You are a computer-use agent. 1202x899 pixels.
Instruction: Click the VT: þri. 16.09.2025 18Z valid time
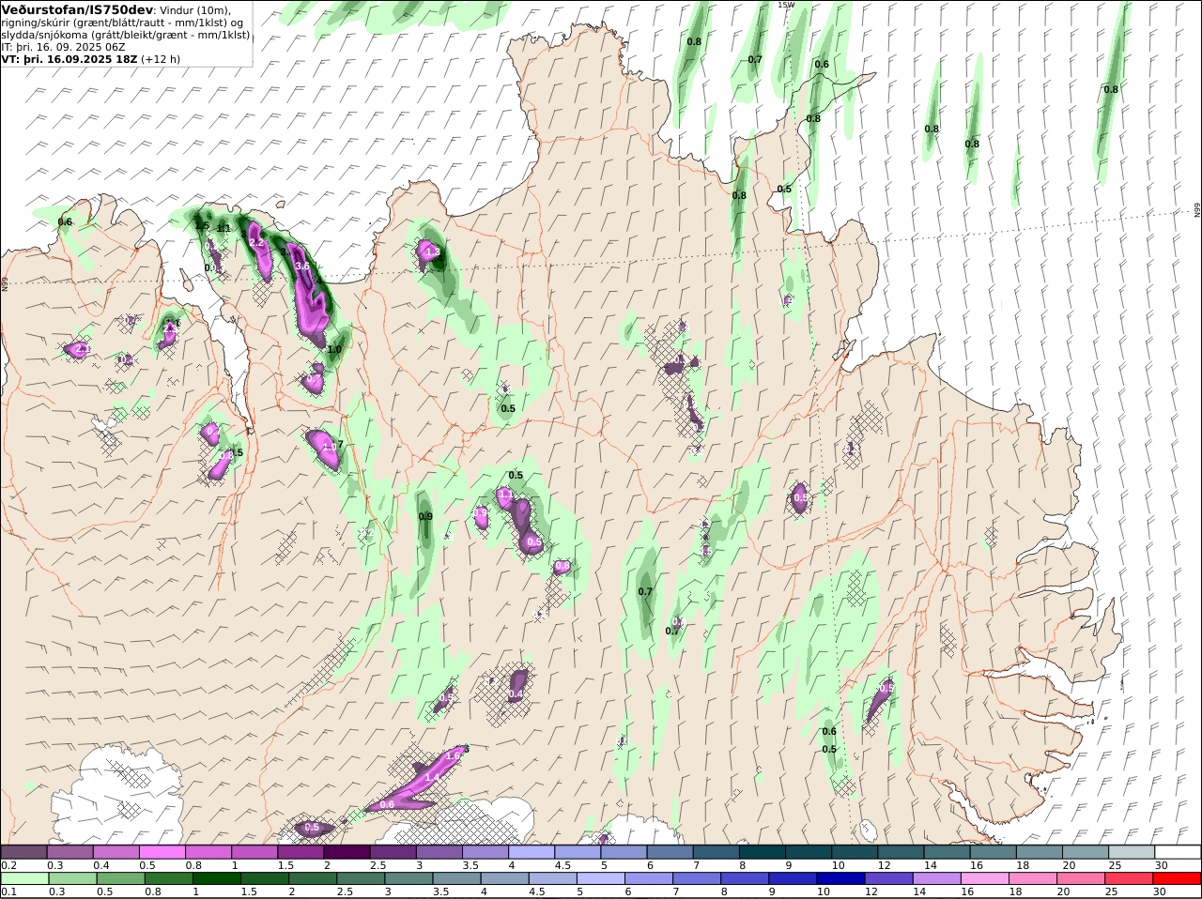(x=69, y=58)
